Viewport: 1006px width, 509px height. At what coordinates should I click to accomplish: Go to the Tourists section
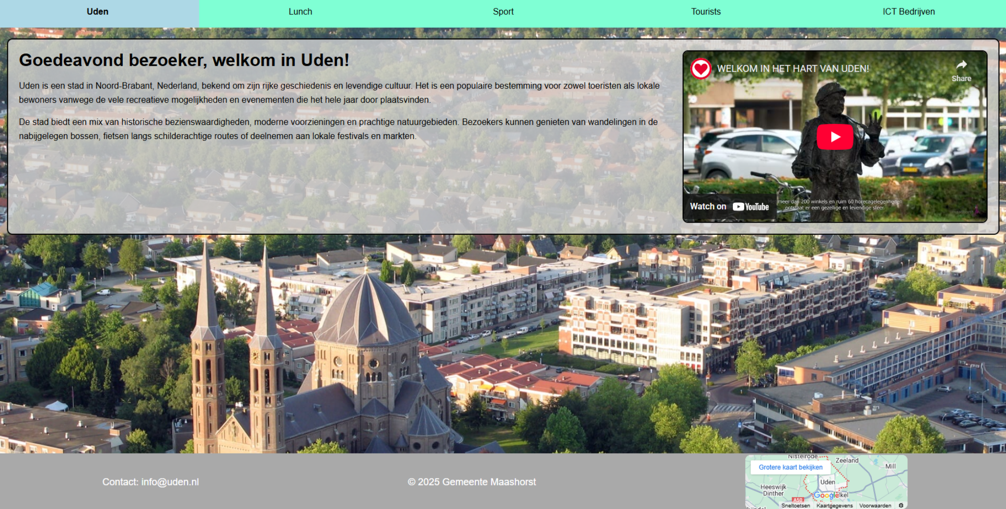tap(706, 11)
